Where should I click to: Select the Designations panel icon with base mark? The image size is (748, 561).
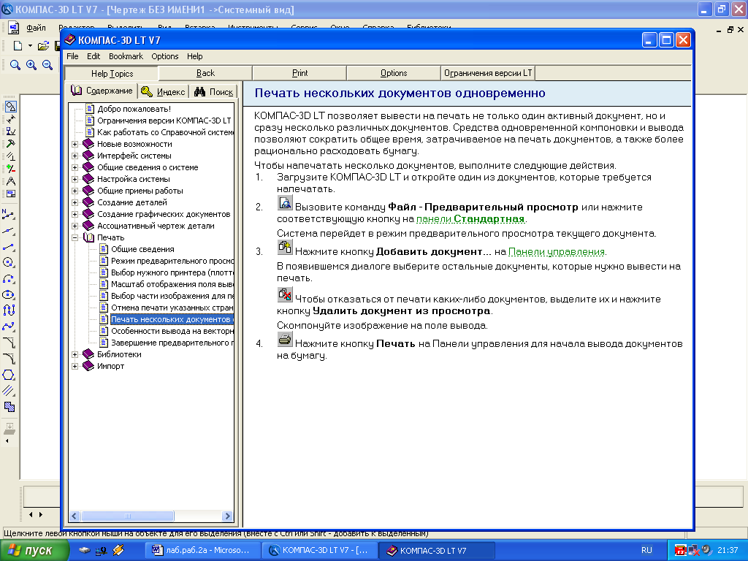(x=10, y=131)
